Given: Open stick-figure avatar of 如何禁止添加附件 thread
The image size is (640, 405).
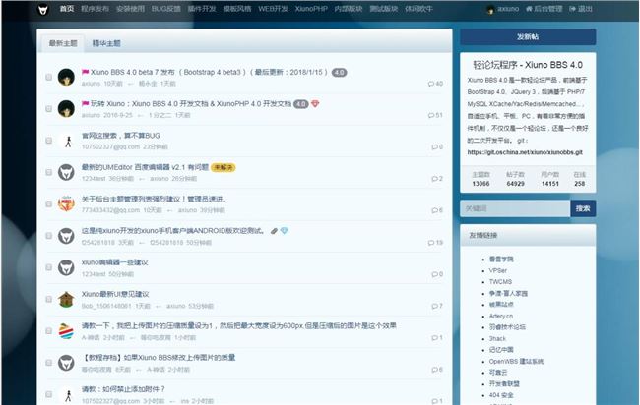Looking at the screenshot, I should point(66,394).
